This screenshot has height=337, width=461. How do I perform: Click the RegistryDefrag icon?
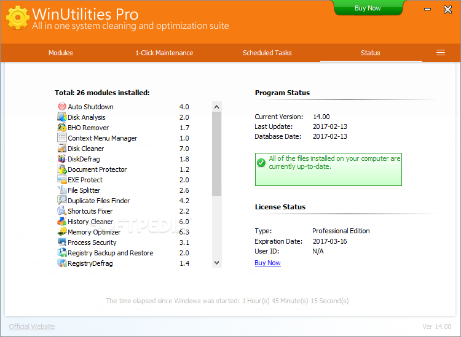pos(61,263)
